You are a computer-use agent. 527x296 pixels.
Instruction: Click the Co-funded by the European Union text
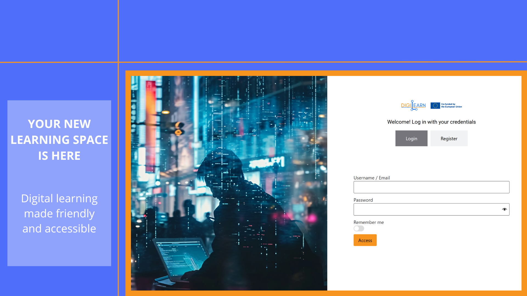(x=451, y=106)
